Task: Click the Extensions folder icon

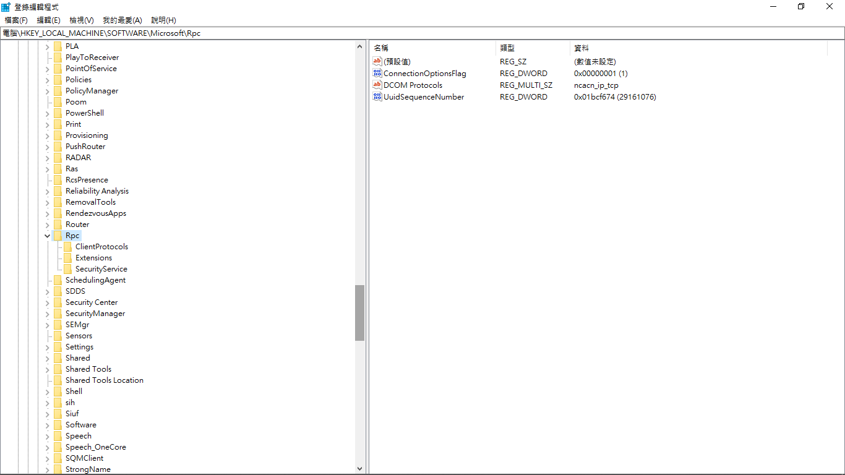Action: [x=67, y=258]
